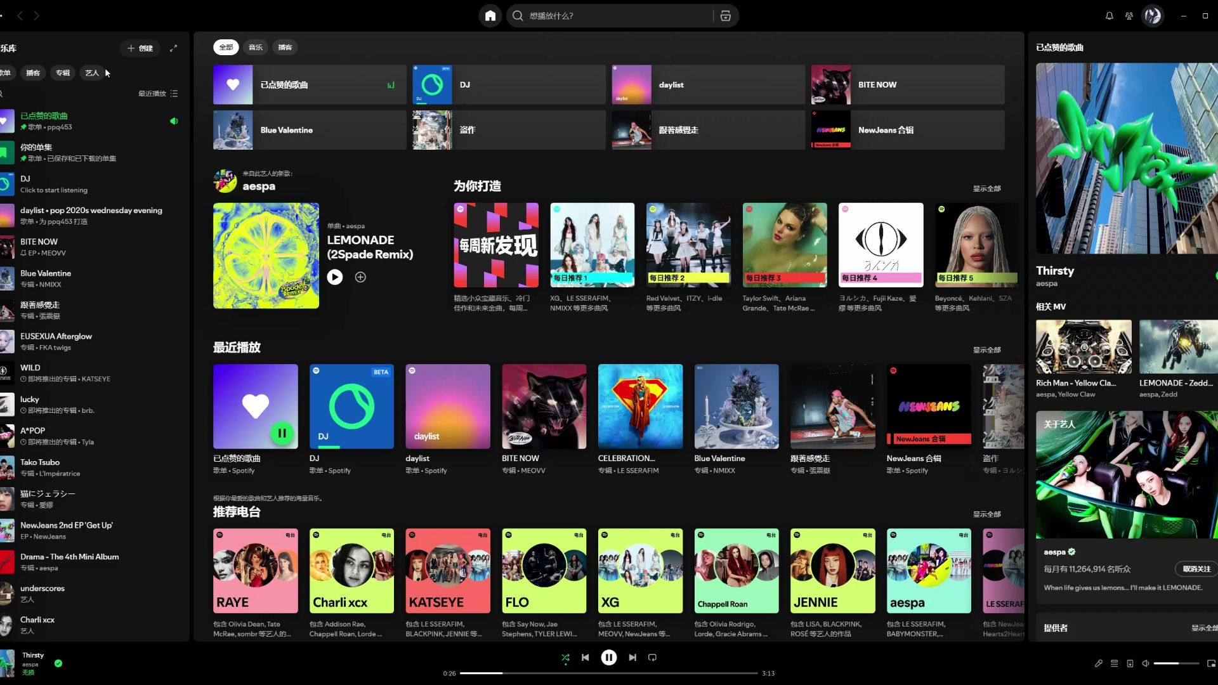Toggle the green liked checkmark next to Thirsty
Viewport: 1218px width, 685px height.
(58, 663)
